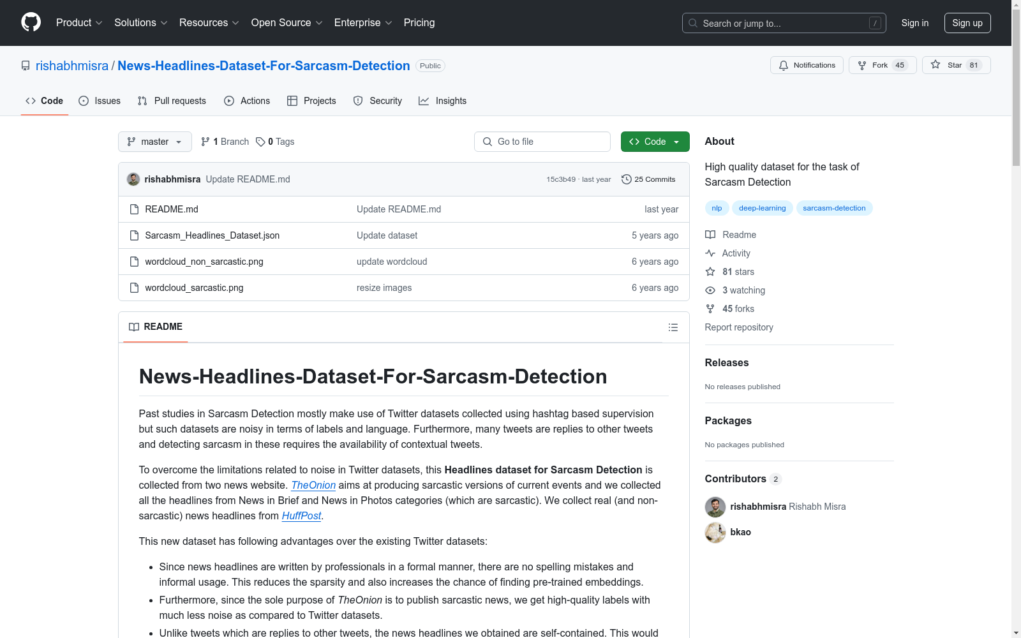Click the repository icon before the rishabhmisra breadcrumb
1021x638 pixels.
point(25,65)
